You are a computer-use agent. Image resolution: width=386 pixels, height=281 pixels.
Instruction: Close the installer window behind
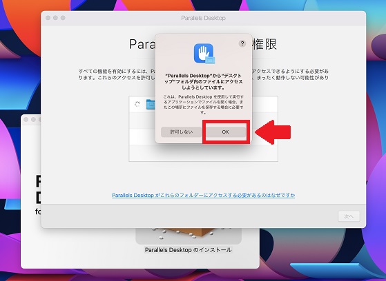click(26, 119)
